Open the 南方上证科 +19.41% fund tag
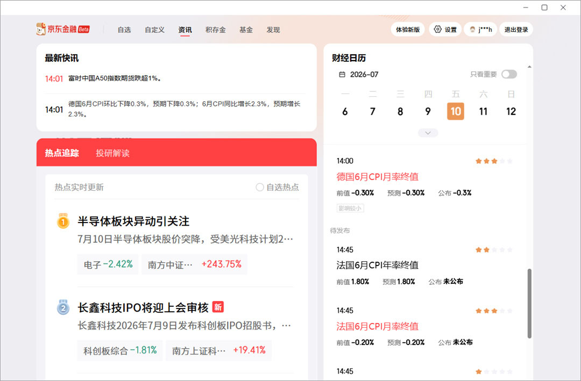This screenshot has width=581, height=381. pos(218,350)
